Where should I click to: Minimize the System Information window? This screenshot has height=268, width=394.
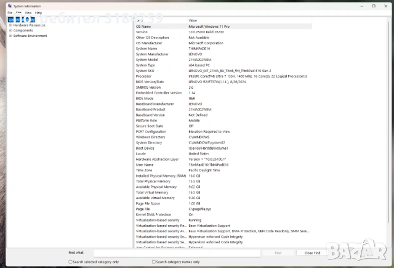(362, 6)
